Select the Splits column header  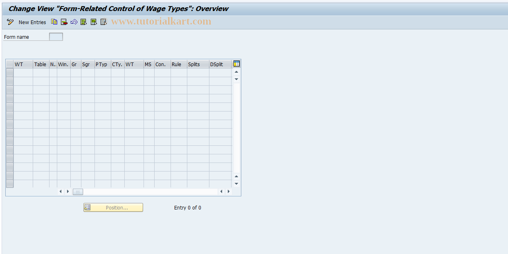198,64
